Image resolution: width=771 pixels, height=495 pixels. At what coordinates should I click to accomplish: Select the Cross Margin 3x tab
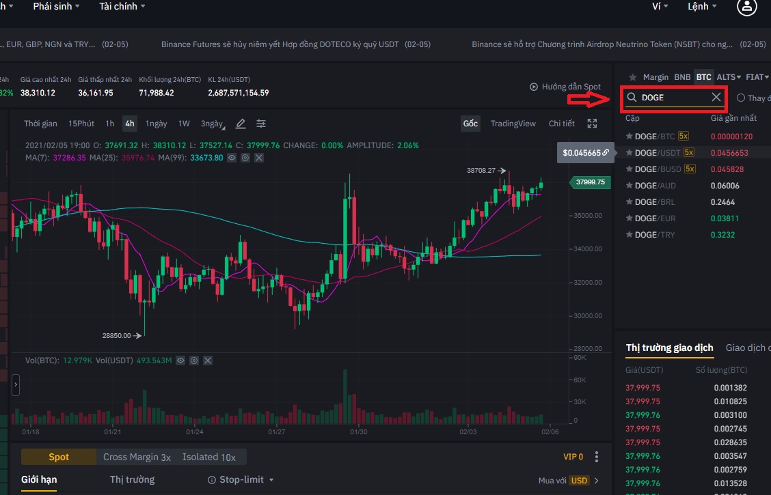137,457
